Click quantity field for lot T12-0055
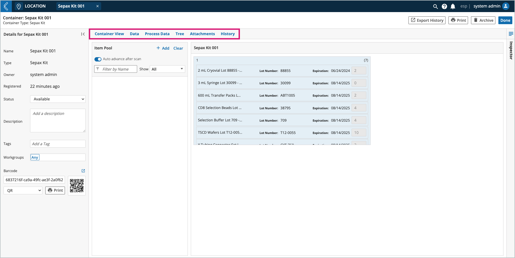The height and width of the screenshot is (258, 515). [359, 133]
